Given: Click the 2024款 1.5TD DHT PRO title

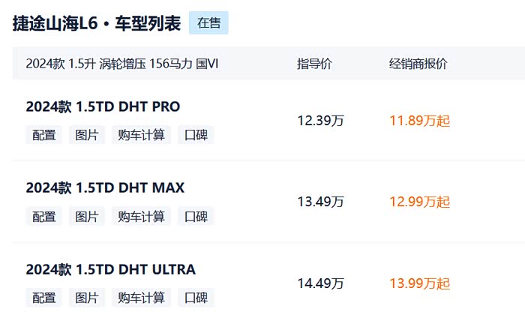Looking at the screenshot, I should (x=103, y=106).
